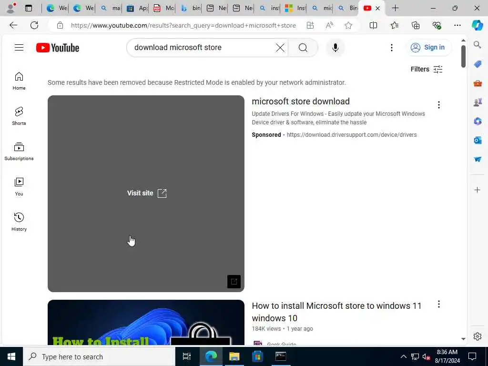
Task: Click the page vertical scrollbar thumb
Action: tap(463, 56)
